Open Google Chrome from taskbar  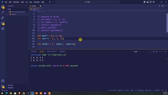point(24,93)
